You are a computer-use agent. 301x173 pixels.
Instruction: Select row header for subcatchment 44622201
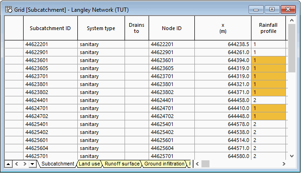[x=14, y=44]
